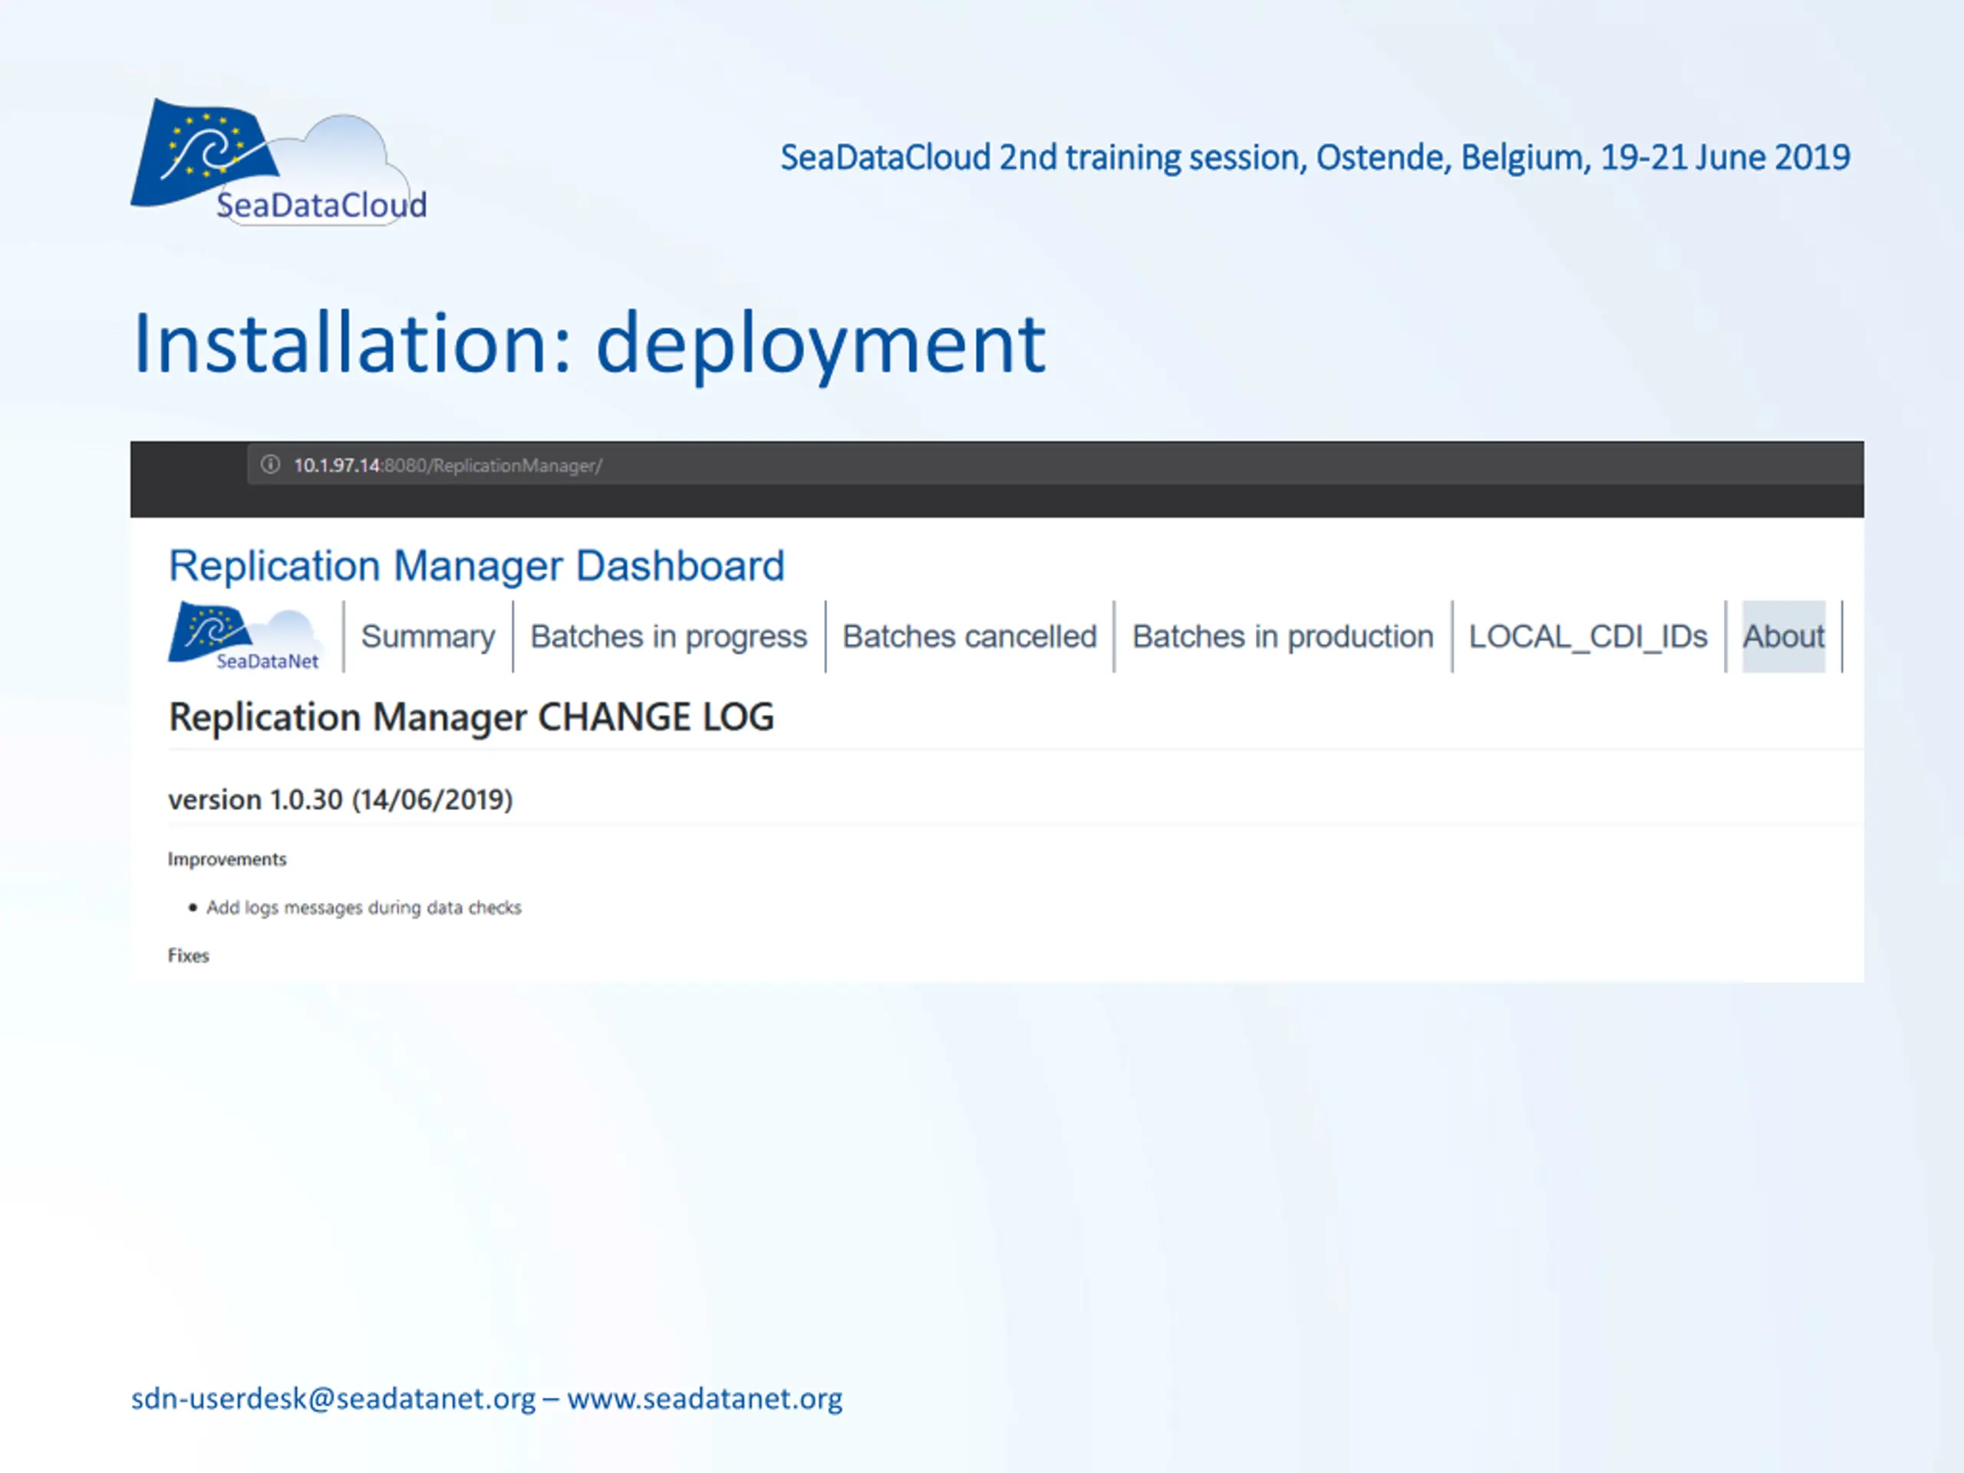Click the SeaDataCloud logo
The image size is (1964, 1473).
click(278, 162)
